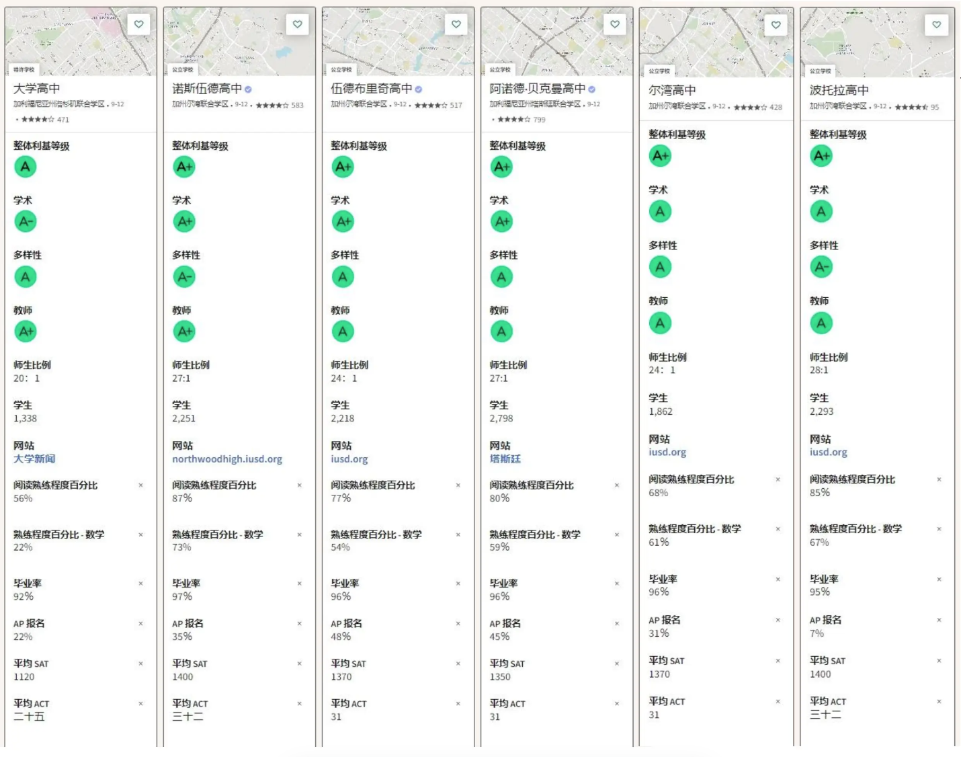Toggle the favorite heart for 波托拉高中
Viewport: 961px width, 757px height.
[936, 25]
